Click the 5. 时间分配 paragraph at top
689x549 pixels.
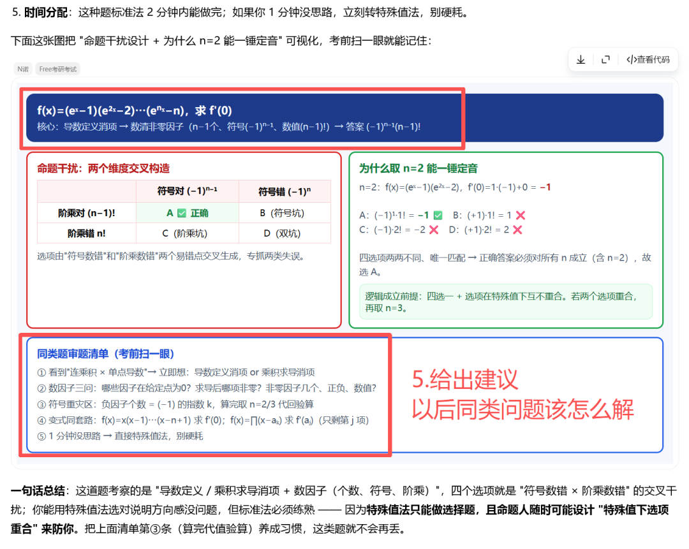(x=241, y=12)
